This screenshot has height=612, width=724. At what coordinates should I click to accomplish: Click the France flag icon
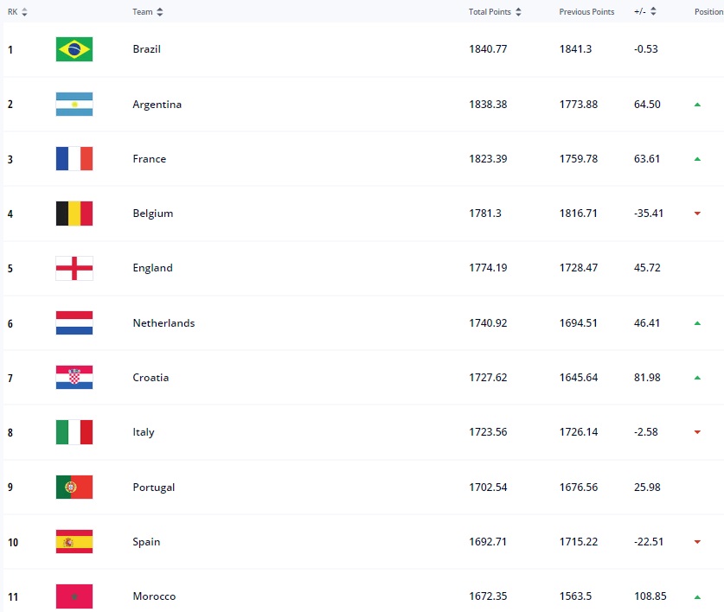pos(74,159)
